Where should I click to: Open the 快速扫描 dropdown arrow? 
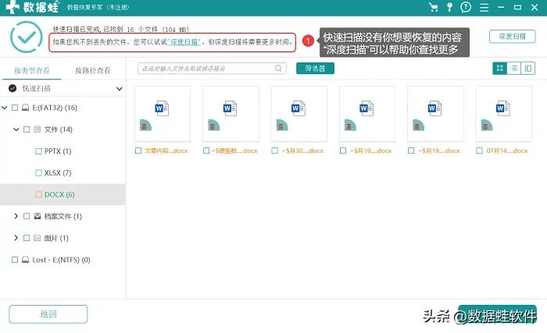[120, 89]
